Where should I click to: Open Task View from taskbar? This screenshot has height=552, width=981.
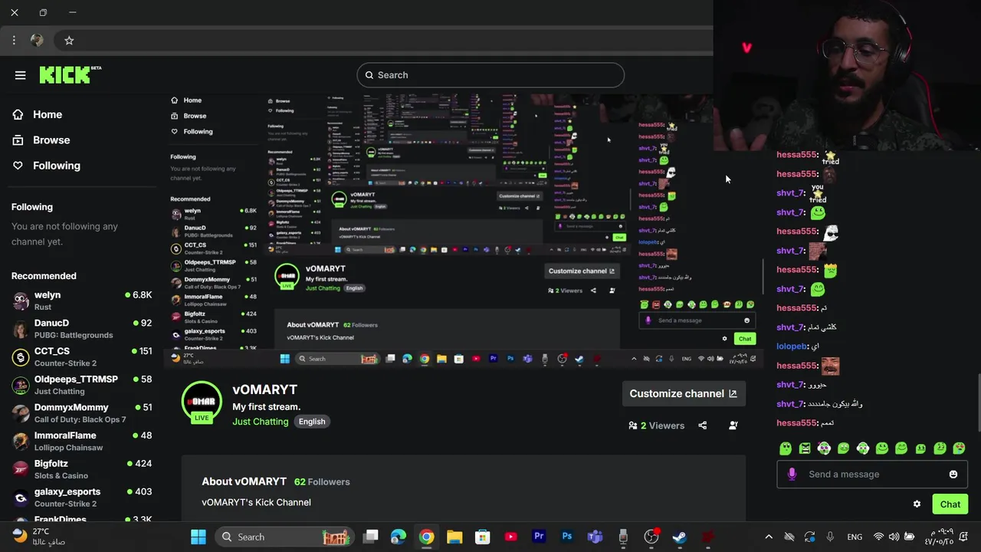click(x=371, y=537)
